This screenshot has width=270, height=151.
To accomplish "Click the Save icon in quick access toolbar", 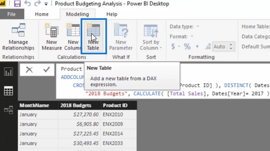I will click(x=17, y=3).
